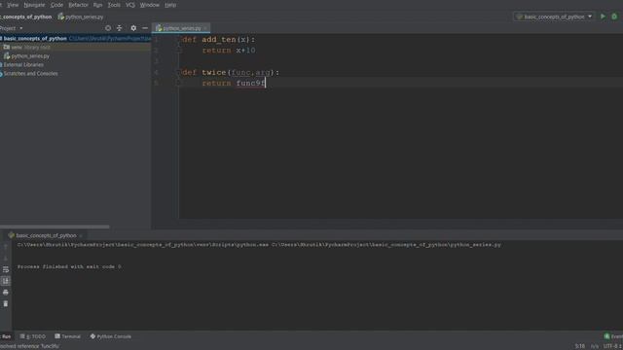Image resolution: width=623 pixels, height=350 pixels.
Task: Toggle soft-wrap in run console
Action: 6,270
